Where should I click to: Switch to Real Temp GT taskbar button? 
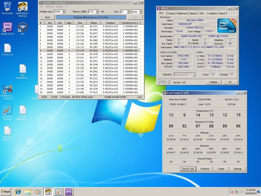(48, 192)
